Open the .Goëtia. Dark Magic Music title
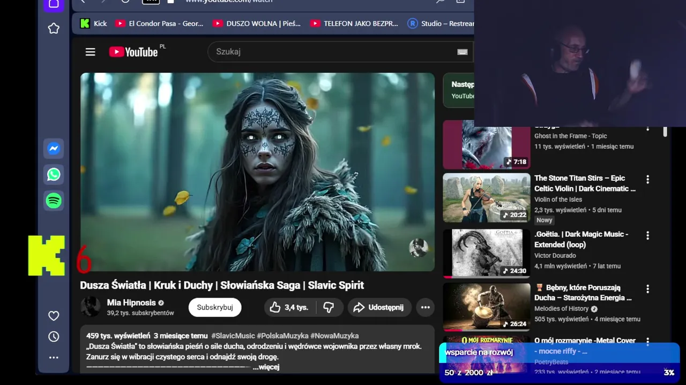 coord(581,240)
